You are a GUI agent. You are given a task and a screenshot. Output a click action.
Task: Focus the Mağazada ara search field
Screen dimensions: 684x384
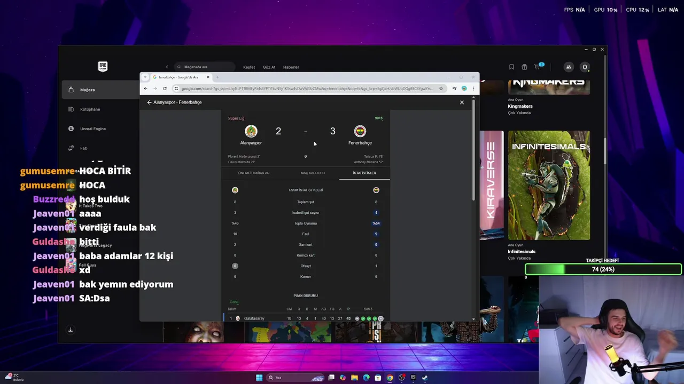coord(205,67)
